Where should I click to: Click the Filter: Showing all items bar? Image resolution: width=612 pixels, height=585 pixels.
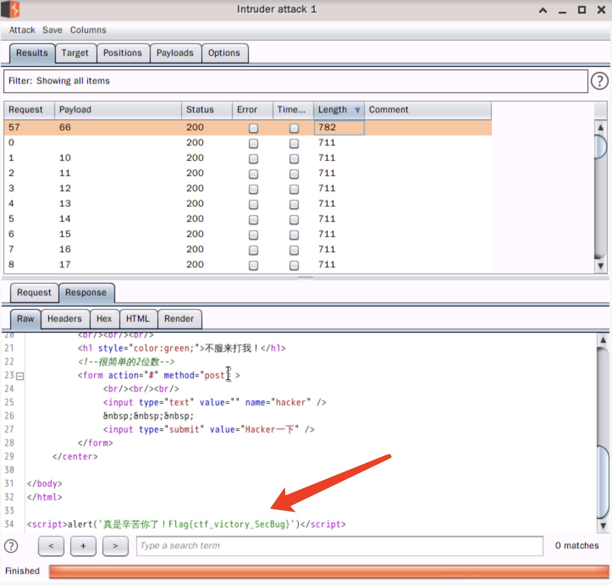click(x=295, y=81)
